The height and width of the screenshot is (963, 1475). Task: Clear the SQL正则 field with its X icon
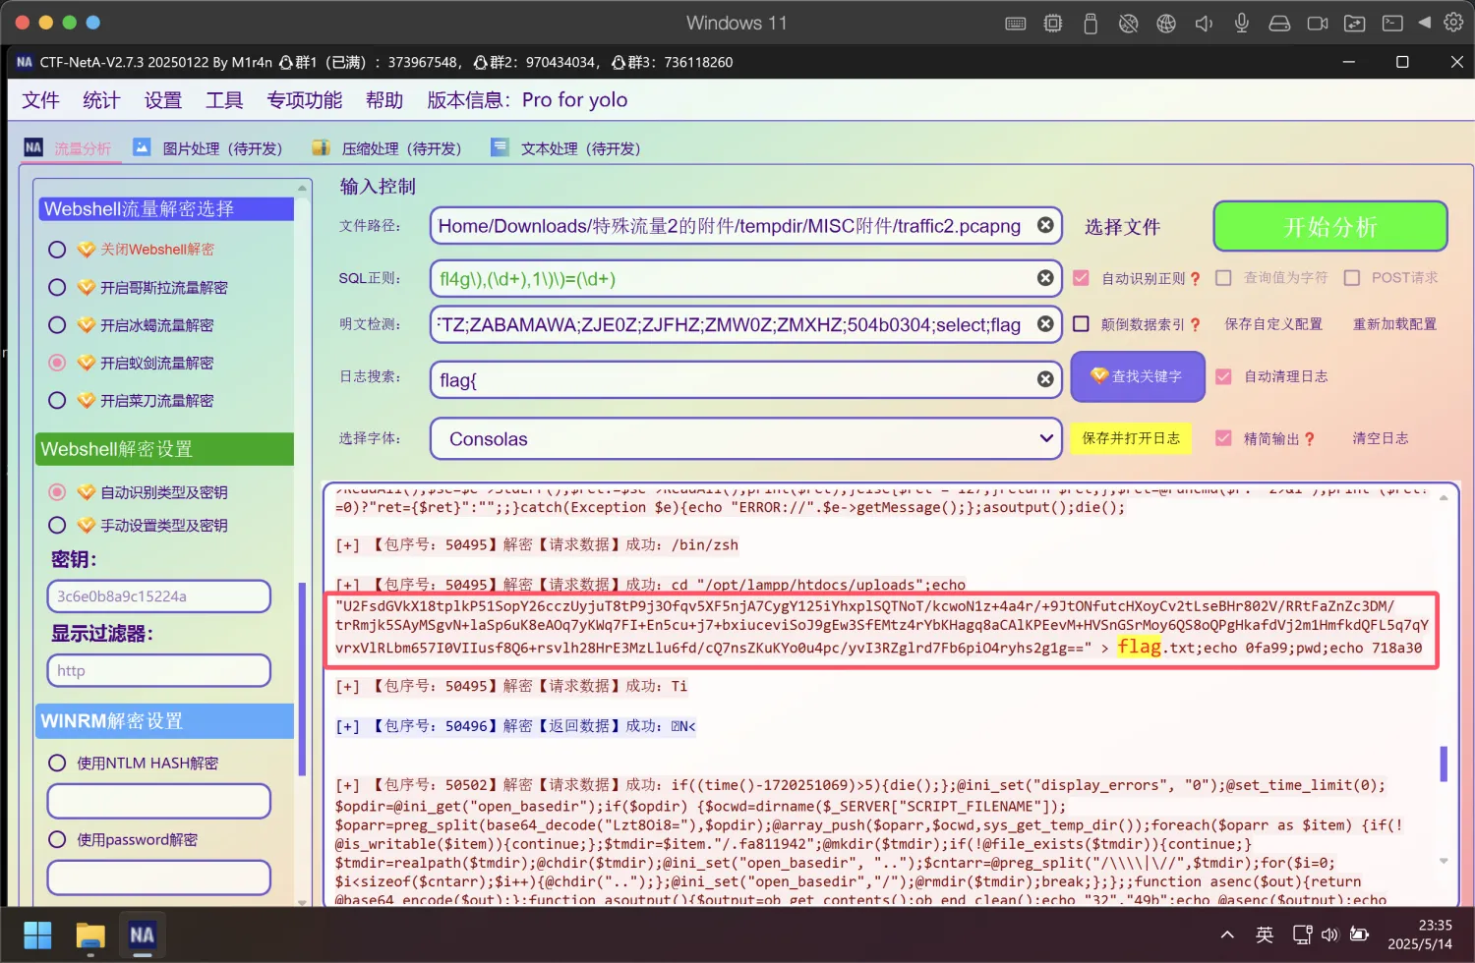1045,278
